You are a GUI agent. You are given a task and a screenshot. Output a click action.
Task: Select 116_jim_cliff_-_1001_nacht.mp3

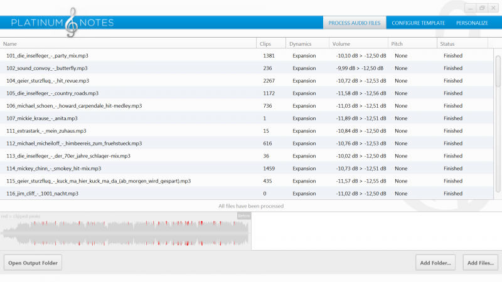[x=42, y=194]
